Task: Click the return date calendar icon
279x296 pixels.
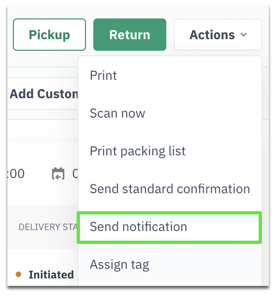Action: tap(58, 173)
